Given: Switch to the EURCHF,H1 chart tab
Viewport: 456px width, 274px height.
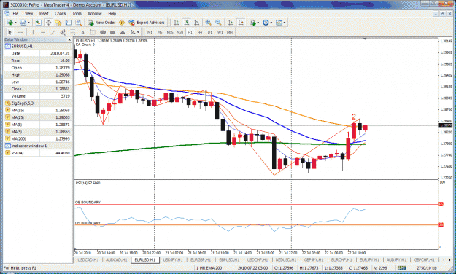Looking at the screenshot, I should pyautogui.click(x=341, y=259).
